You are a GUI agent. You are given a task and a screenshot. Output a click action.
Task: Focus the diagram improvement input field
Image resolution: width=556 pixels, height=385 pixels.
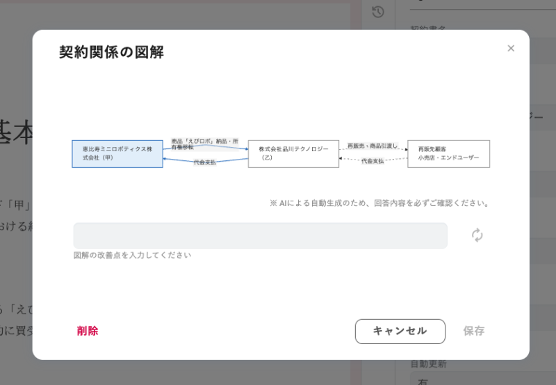click(260, 235)
